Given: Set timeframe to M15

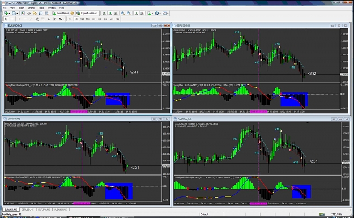Looking at the screenshot, I should [x=82, y=19].
